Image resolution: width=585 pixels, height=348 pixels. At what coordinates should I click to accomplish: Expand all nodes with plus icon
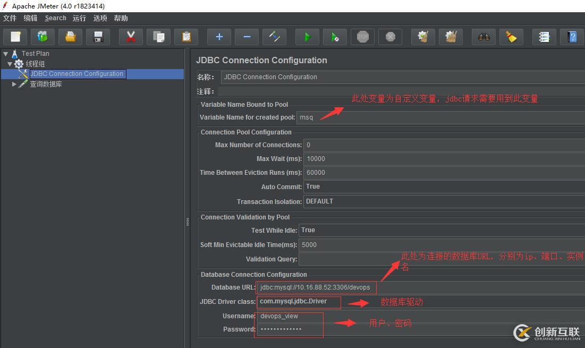(219, 37)
